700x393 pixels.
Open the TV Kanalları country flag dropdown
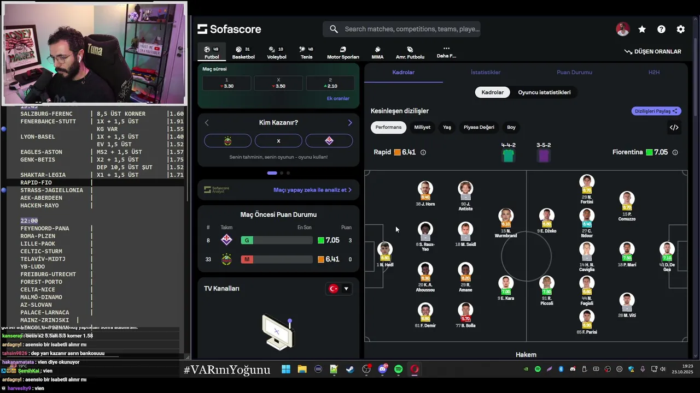(x=339, y=289)
